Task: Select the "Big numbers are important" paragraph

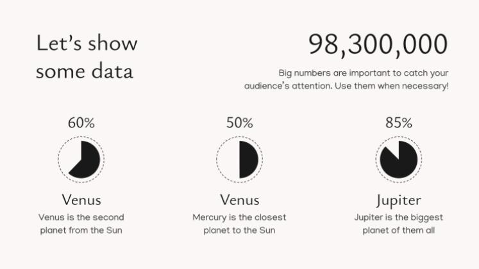Action: 346,79
